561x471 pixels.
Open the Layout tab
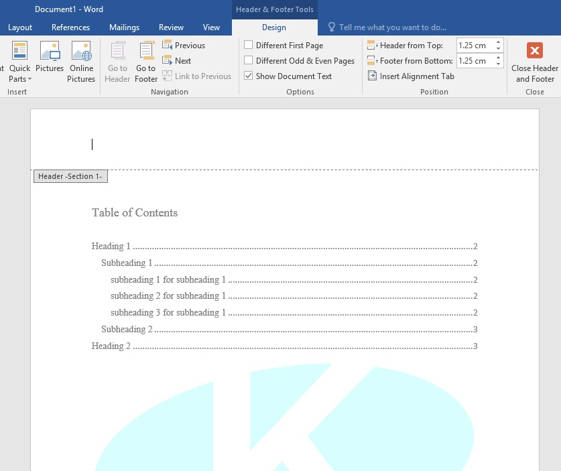(20, 27)
